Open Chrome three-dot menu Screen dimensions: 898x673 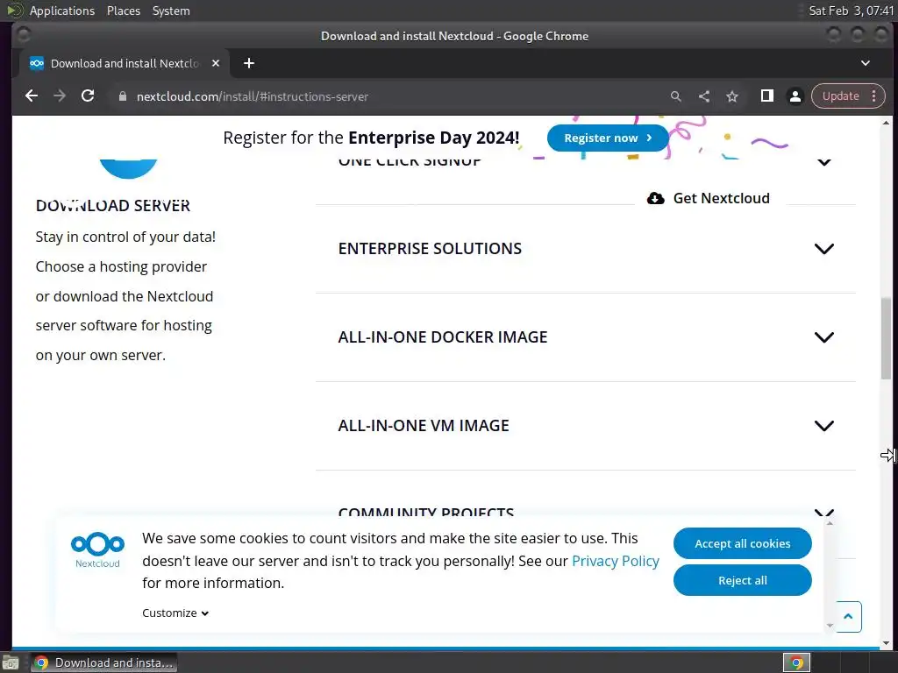click(874, 96)
